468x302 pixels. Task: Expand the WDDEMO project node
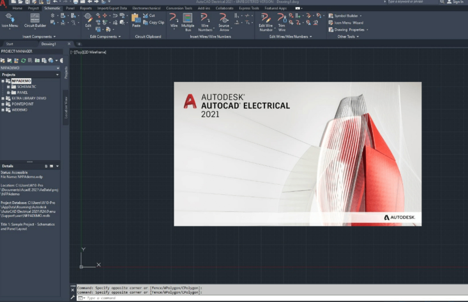[3, 110]
